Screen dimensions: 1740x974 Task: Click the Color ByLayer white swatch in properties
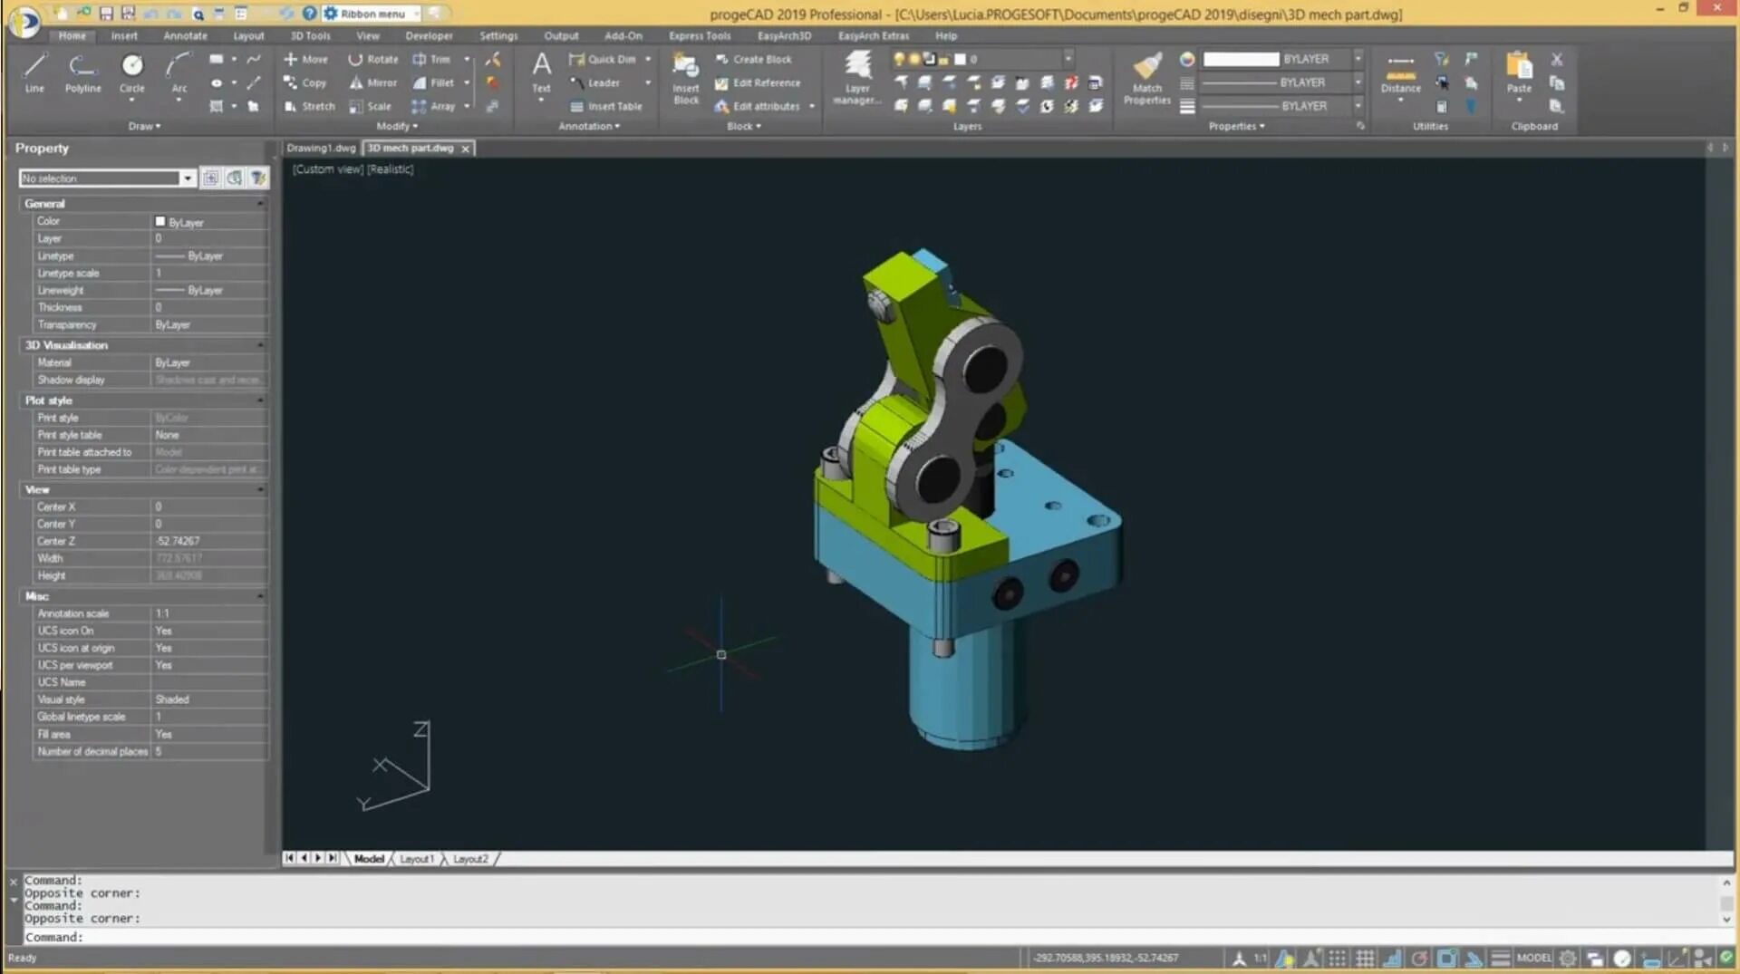coord(160,221)
